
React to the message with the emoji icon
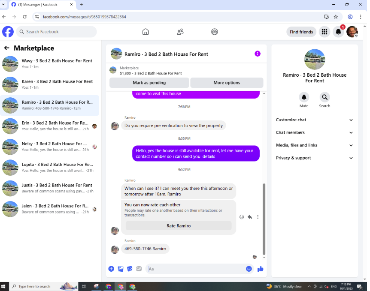(x=242, y=217)
